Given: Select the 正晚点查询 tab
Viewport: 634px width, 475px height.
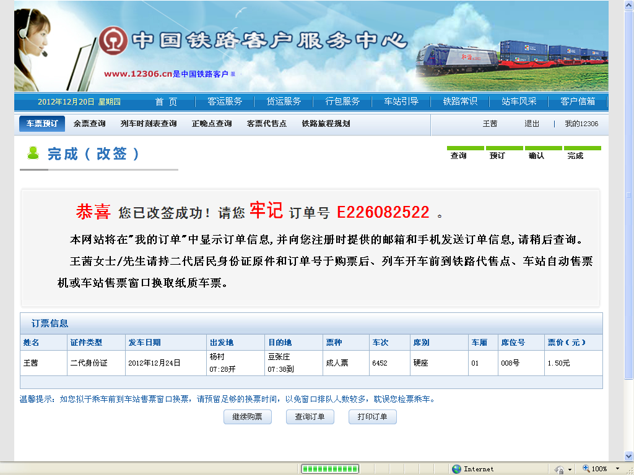Looking at the screenshot, I should pos(212,124).
